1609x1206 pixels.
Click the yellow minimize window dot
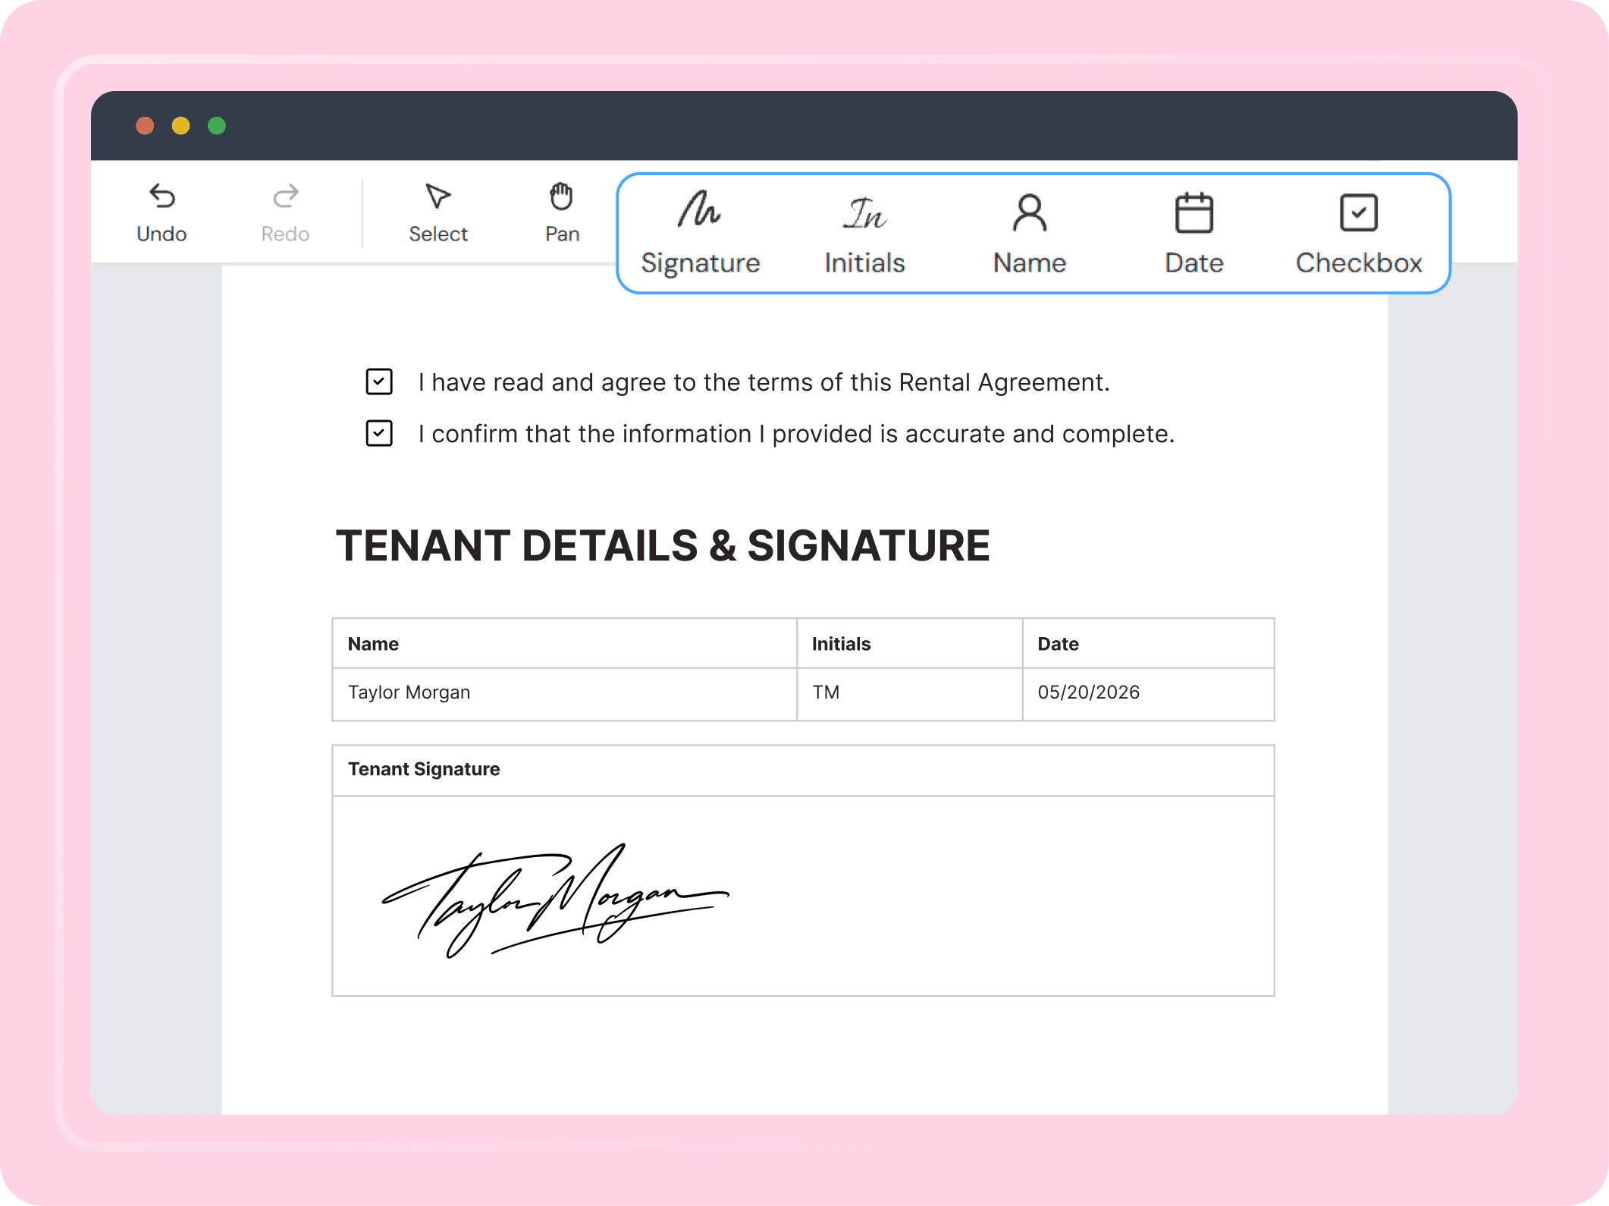pyautogui.click(x=180, y=125)
